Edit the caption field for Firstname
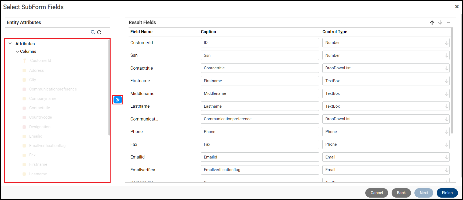The image size is (463, 200). 260,81
